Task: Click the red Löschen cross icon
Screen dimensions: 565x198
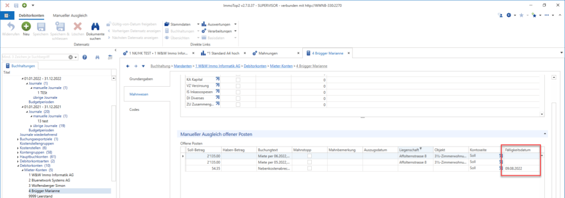Action: coord(77,27)
